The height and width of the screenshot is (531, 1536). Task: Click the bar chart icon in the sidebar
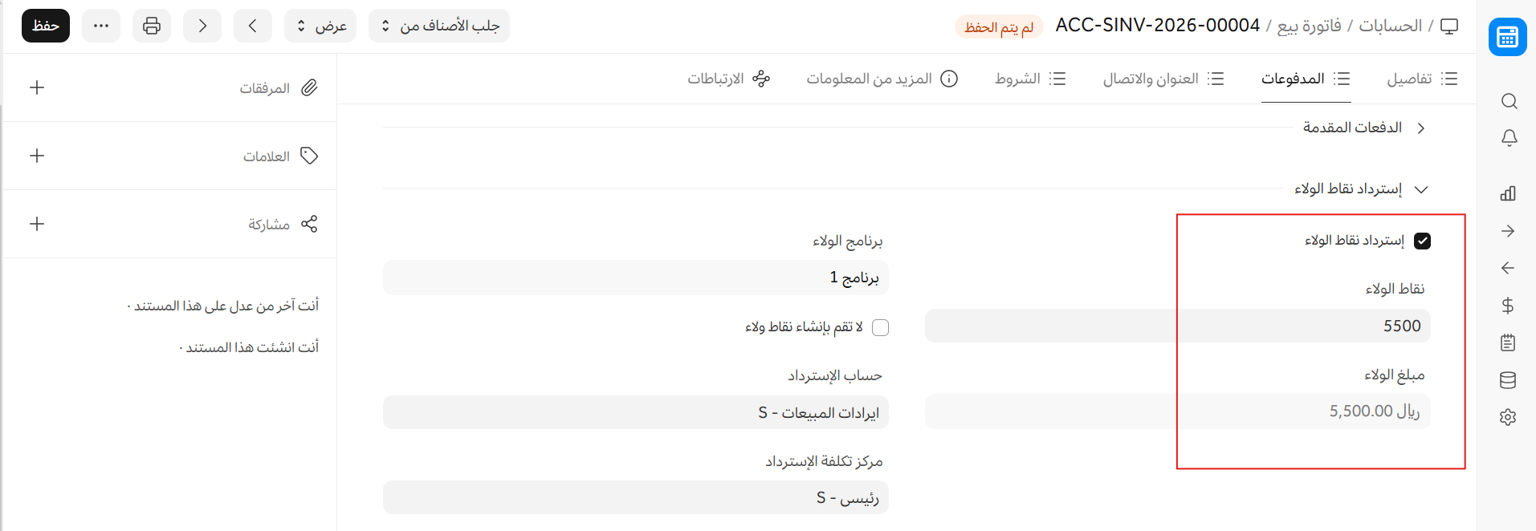click(1508, 193)
